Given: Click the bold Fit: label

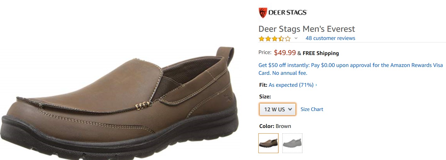Looking at the screenshot, I should tap(263, 85).
